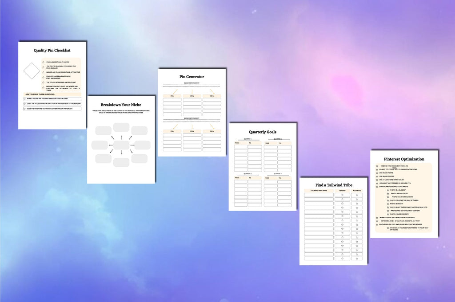Click the 'Find a Tailwind Tribe' heading
Screen dimensions: 455x302
pos(334,185)
